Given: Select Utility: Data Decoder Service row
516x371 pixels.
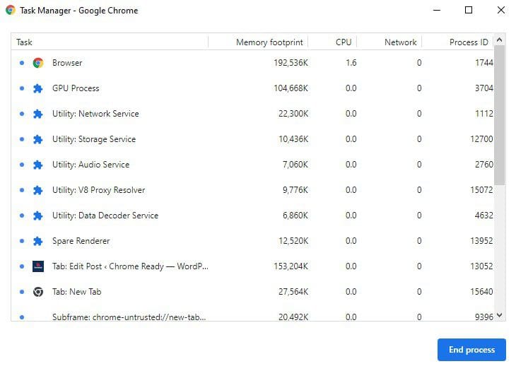Looking at the screenshot, I should click(252, 216).
